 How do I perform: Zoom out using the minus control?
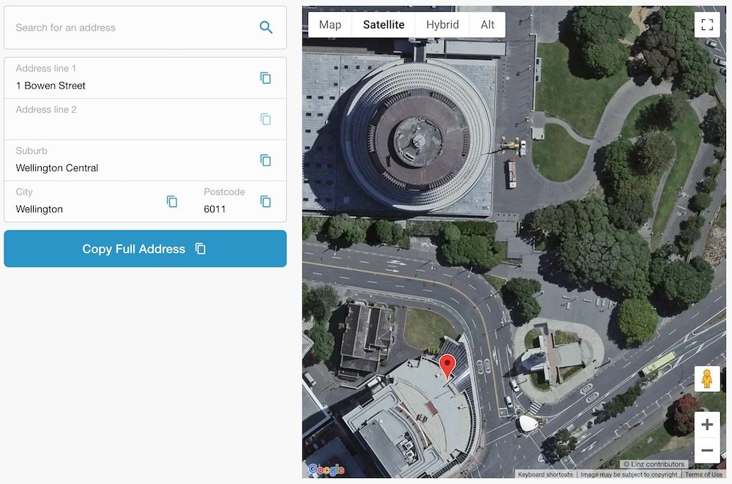[707, 451]
